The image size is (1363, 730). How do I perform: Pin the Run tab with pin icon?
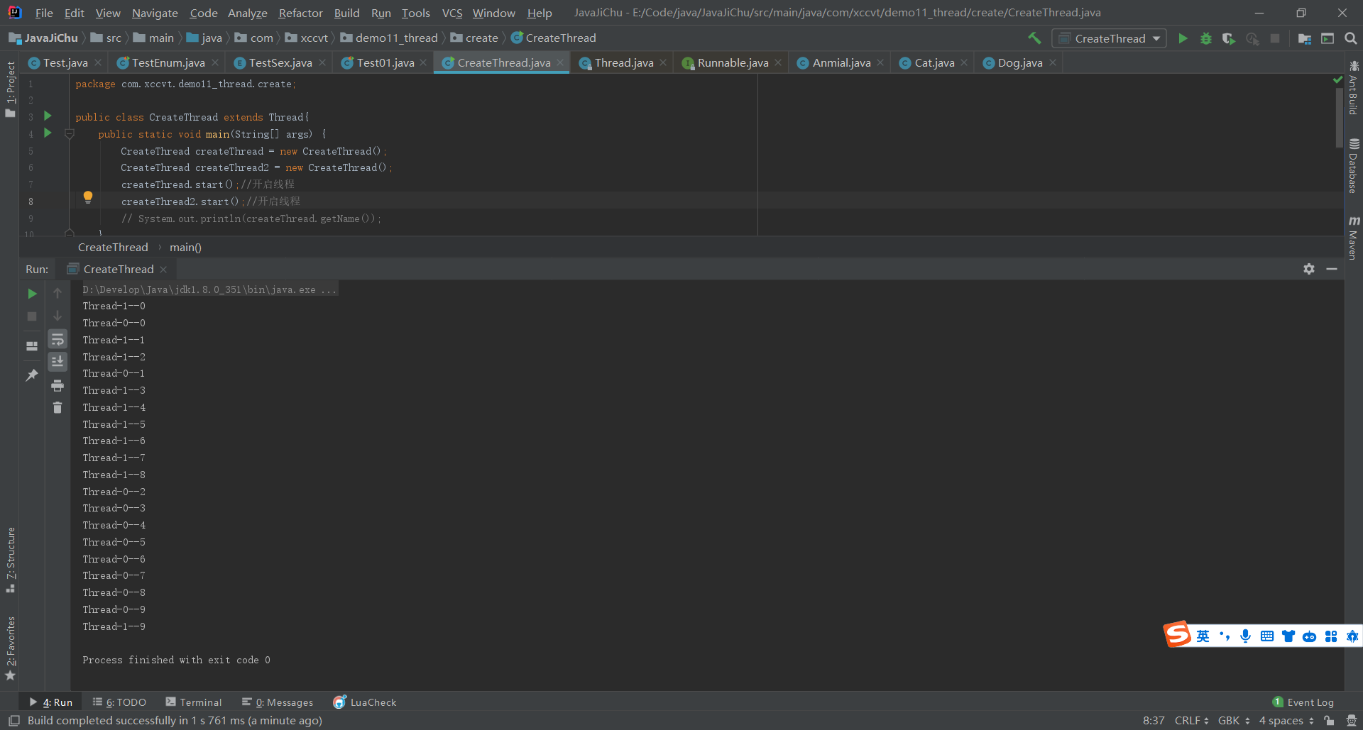click(32, 375)
